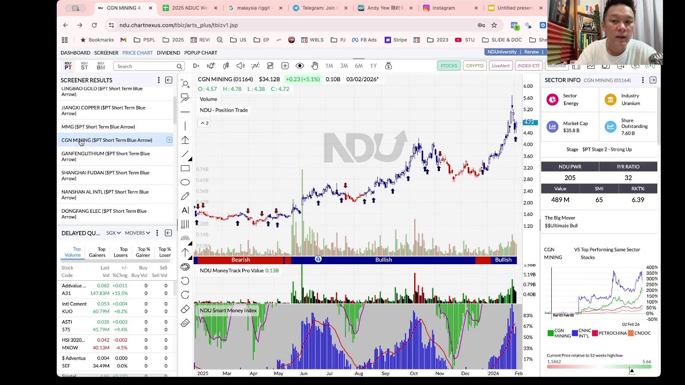Collapse the Sector Info panel
The image size is (685, 385).
[653, 80]
